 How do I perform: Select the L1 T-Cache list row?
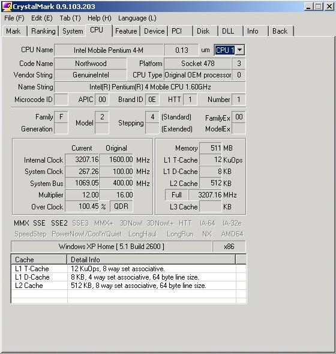pos(129,269)
